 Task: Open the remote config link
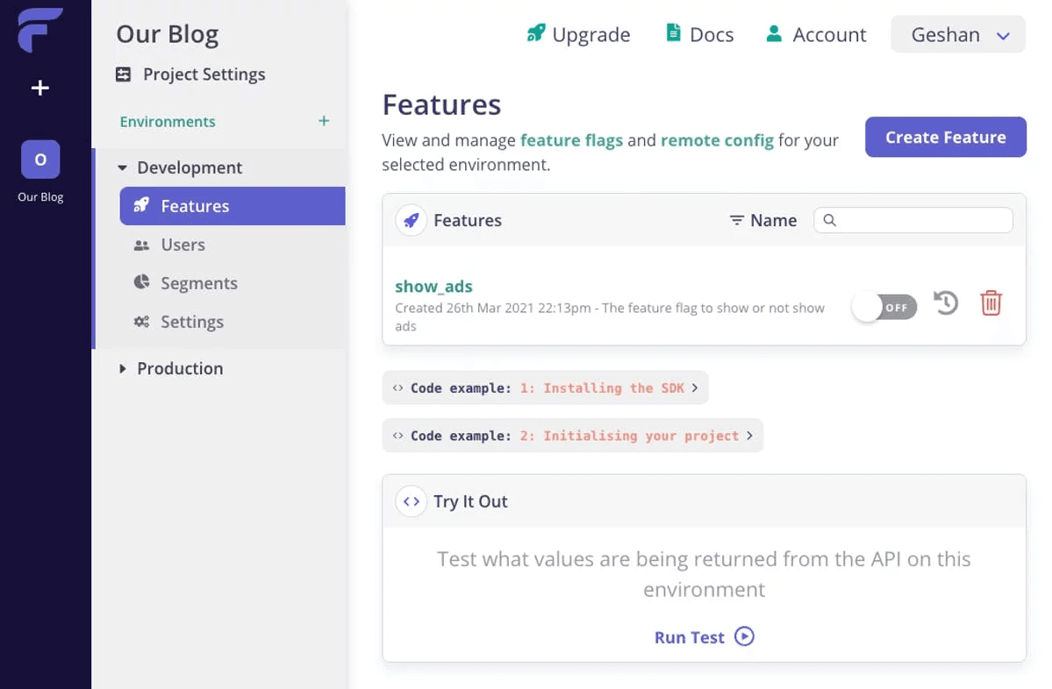click(x=717, y=140)
